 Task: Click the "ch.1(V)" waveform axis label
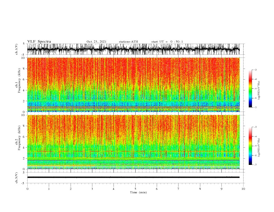pyautogui.click(x=17, y=49)
